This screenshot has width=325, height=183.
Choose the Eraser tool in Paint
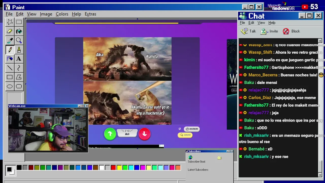coord(10,31)
